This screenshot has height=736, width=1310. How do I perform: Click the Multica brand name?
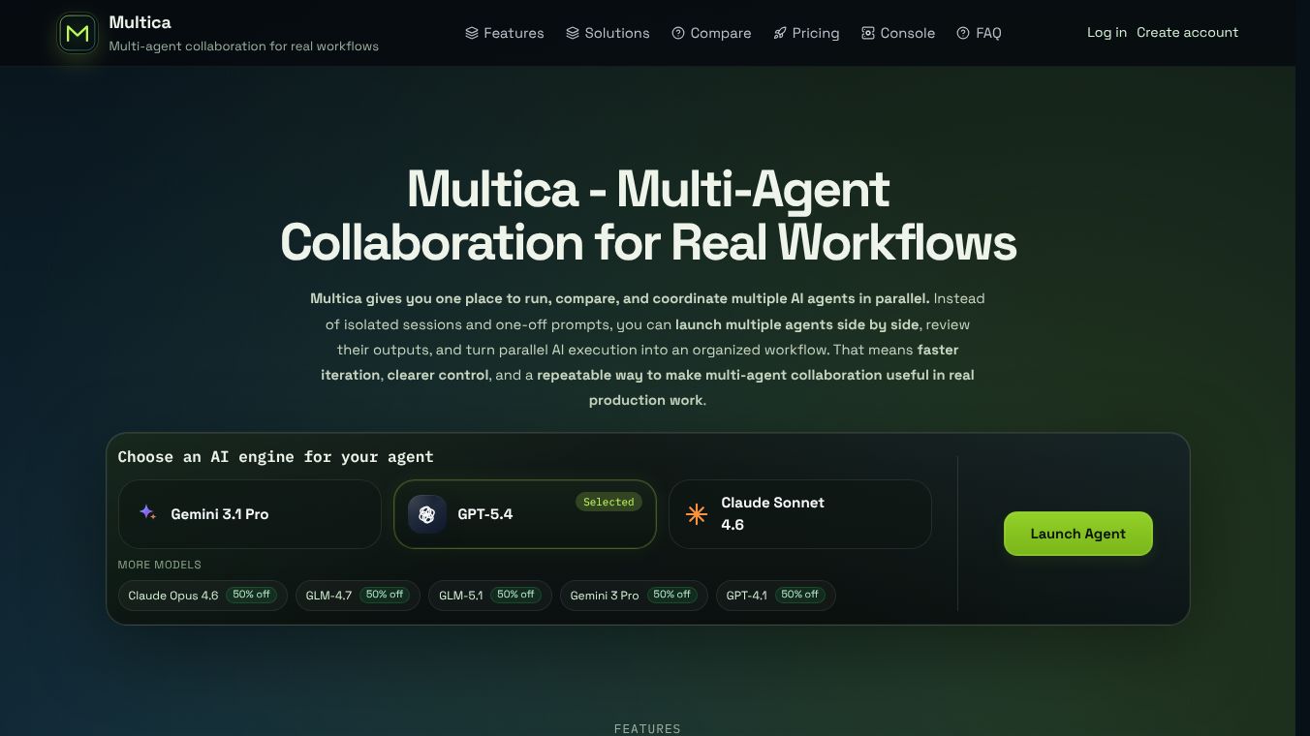point(140,22)
